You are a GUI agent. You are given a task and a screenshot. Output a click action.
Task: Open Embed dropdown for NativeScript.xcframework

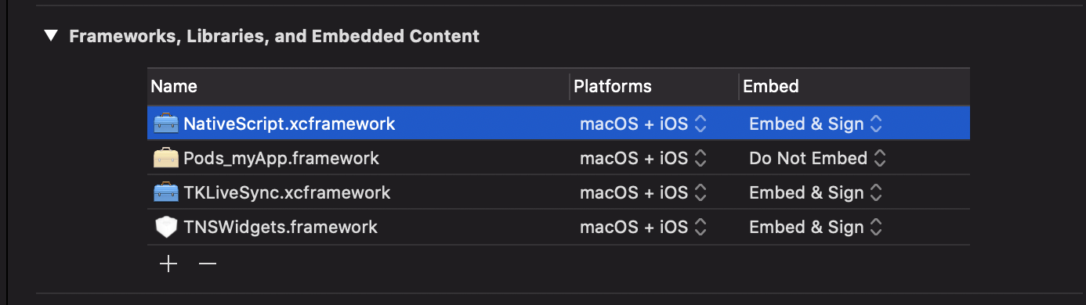[816, 124]
